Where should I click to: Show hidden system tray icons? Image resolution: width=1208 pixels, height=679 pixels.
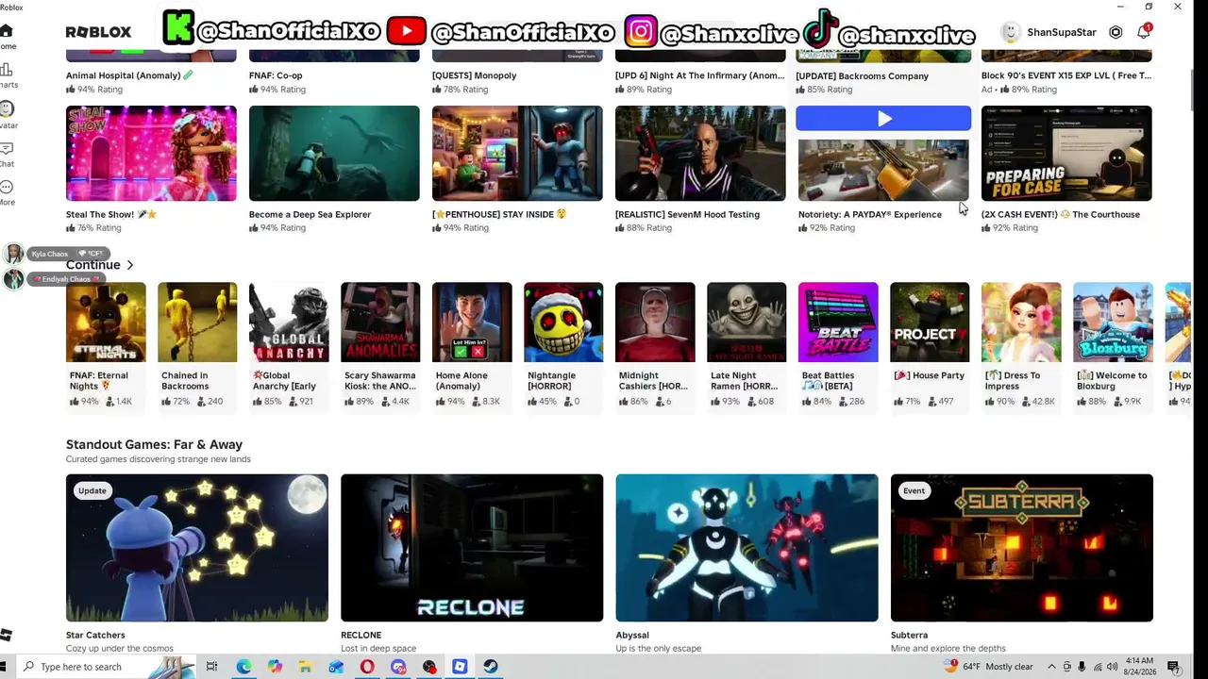[1051, 667]
